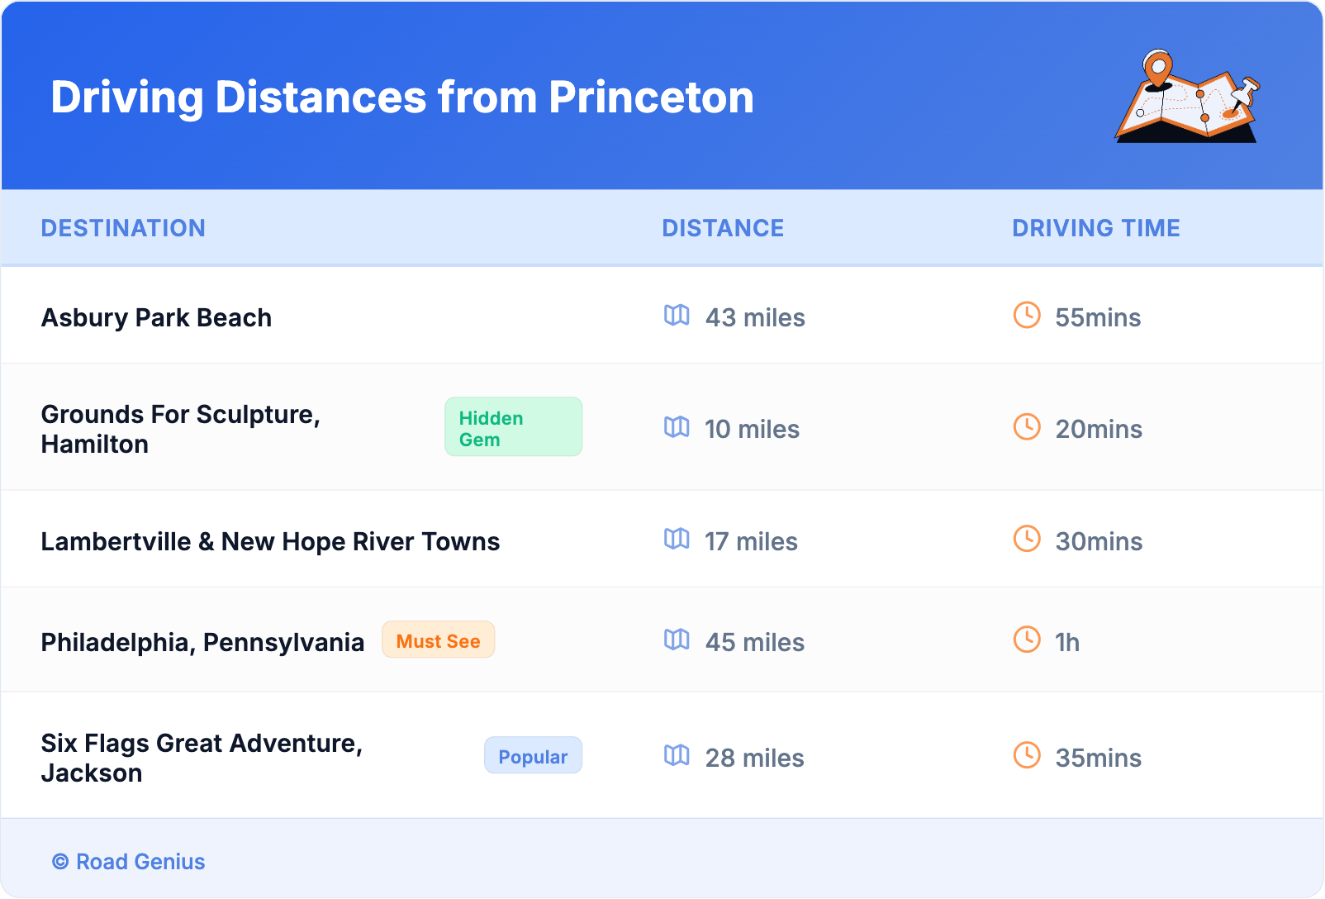Click the clock icon beside 30mins

tap(1027, 540)
